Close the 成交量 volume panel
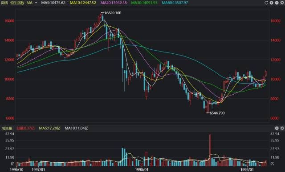The height and width of the screenshot is (172, 285). [277, 128]
